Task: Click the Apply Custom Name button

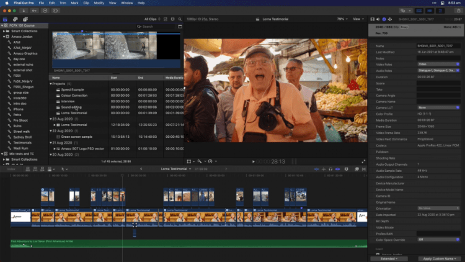Action: (438, 258)
